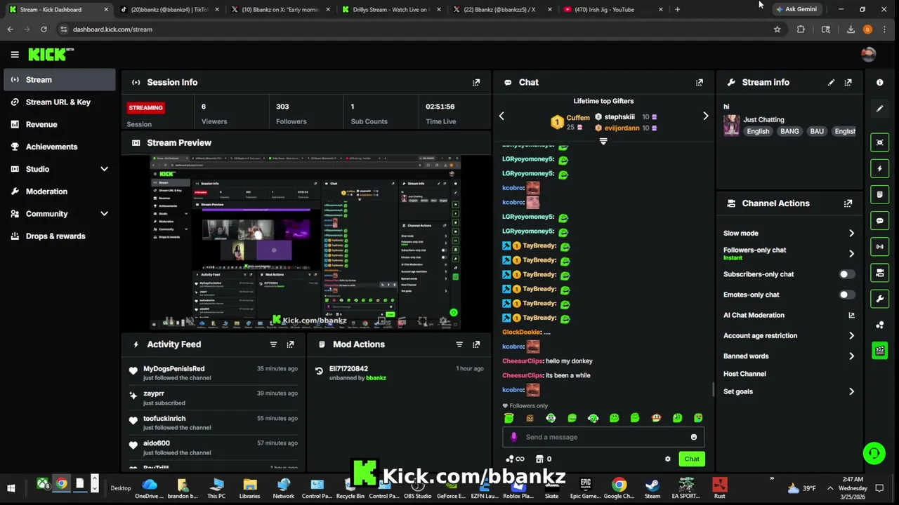
Task: Click MyDogsPenisIsRed in Activity Feed
Action: (x=173, y=368)
